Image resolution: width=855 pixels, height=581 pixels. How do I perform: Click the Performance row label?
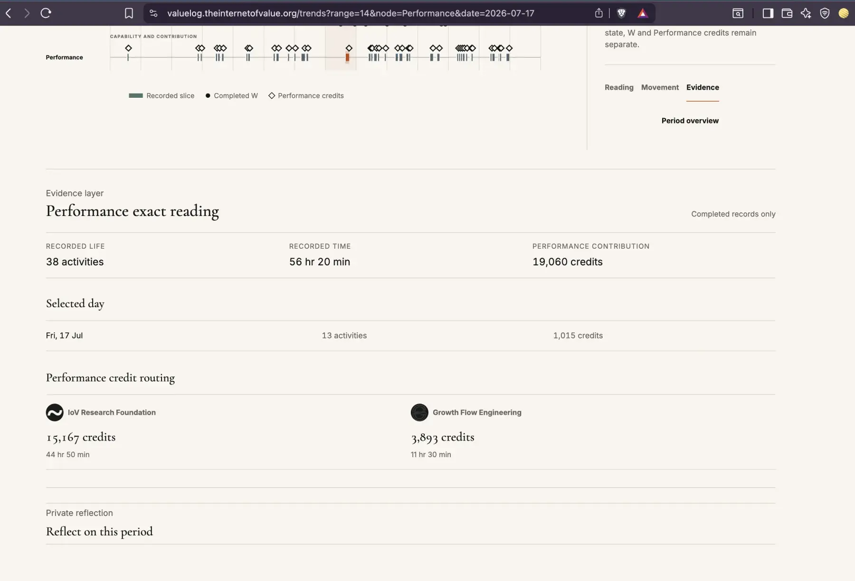64,57
